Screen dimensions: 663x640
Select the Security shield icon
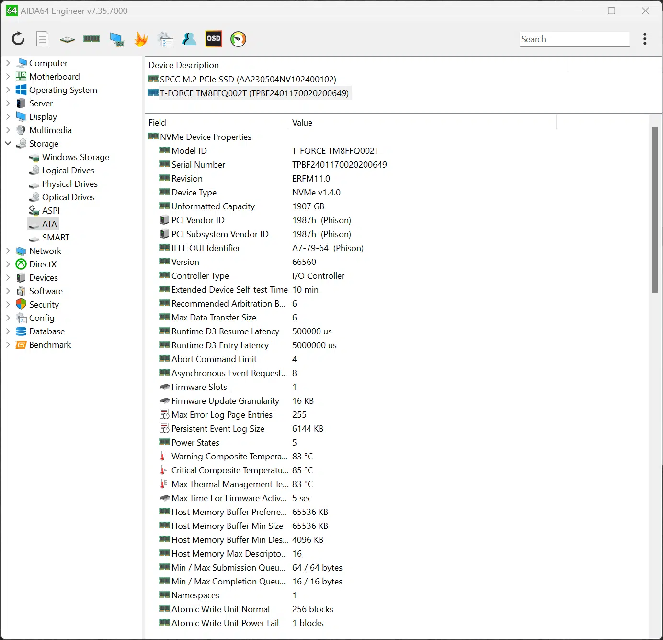point(21,304)
